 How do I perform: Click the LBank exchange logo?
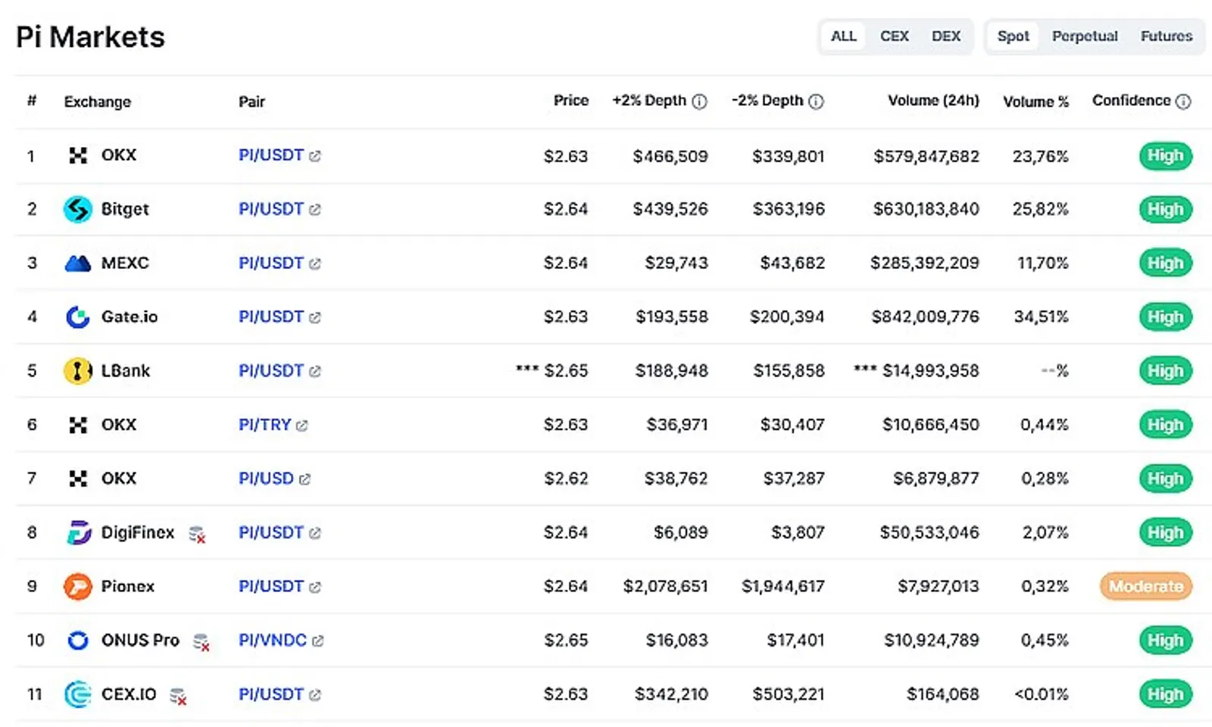(78, 371)
